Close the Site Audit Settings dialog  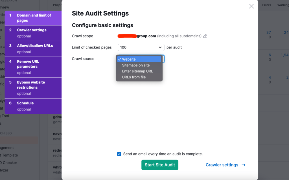coord(251,6)
